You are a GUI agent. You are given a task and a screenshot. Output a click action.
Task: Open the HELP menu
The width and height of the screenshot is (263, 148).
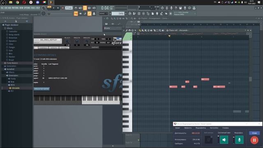click(x=38, y=8)
